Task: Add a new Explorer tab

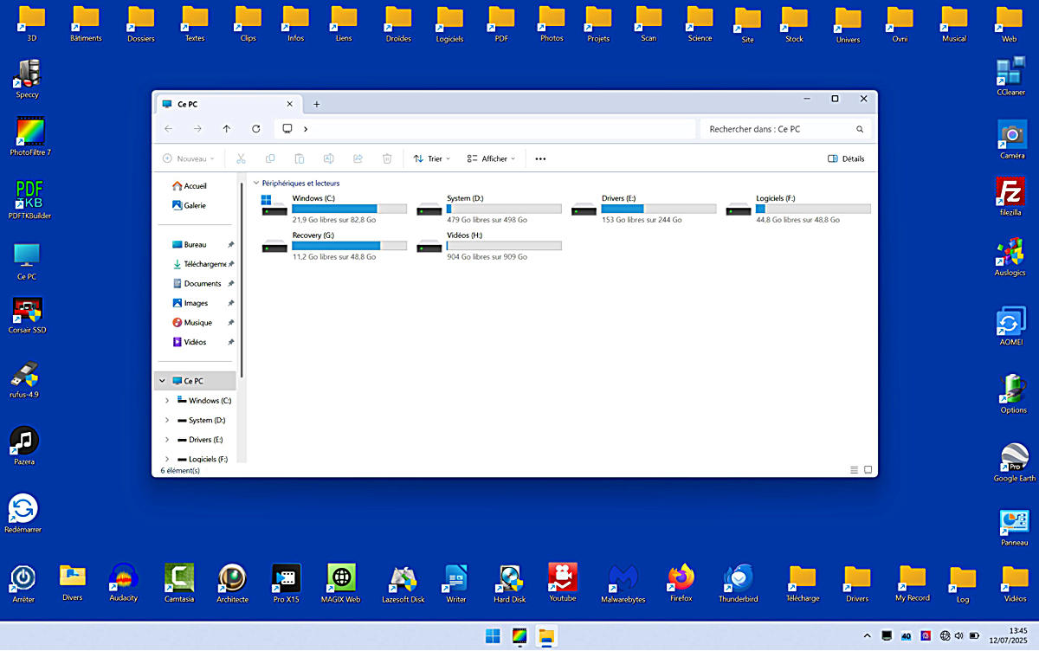Action: click(316, 104)
